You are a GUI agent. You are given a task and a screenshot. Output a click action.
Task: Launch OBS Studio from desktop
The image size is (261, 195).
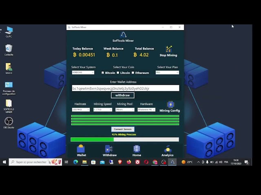point(9,123)
